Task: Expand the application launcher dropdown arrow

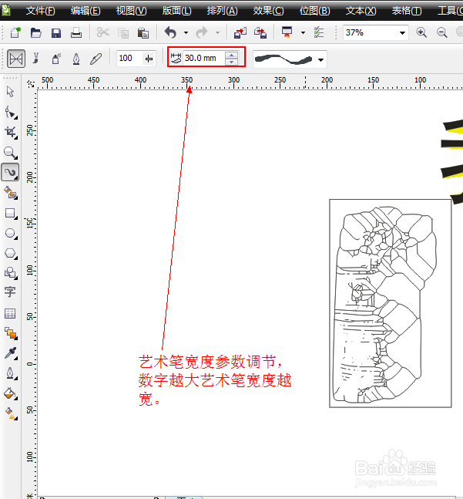Action: [x=303, y=33]
